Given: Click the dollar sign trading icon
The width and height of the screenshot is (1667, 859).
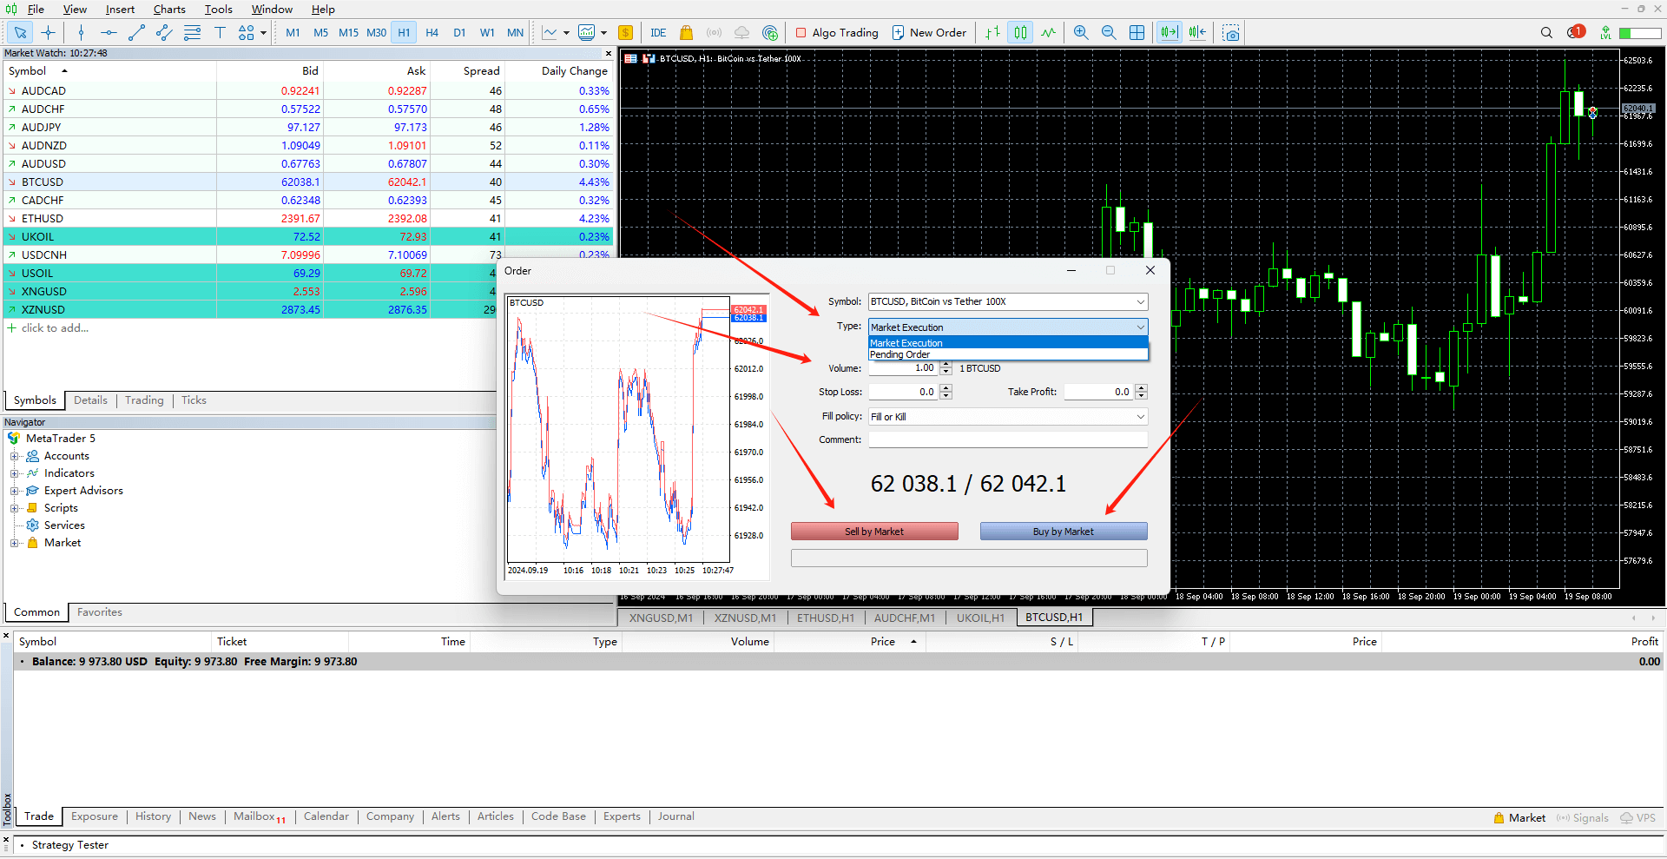Looking at the screenshot, I should (x=625, y=33).
